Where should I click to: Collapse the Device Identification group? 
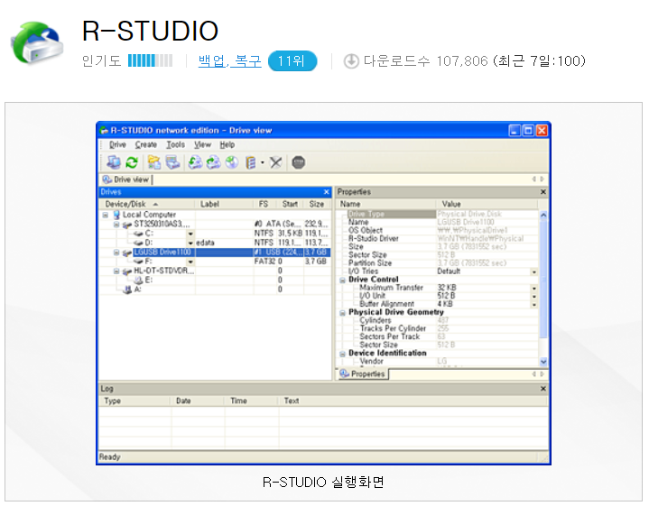click(343, 354)
